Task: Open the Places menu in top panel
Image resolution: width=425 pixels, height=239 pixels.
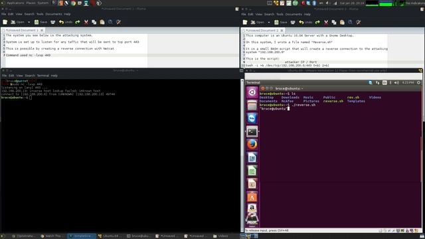Action: point(31,3)
